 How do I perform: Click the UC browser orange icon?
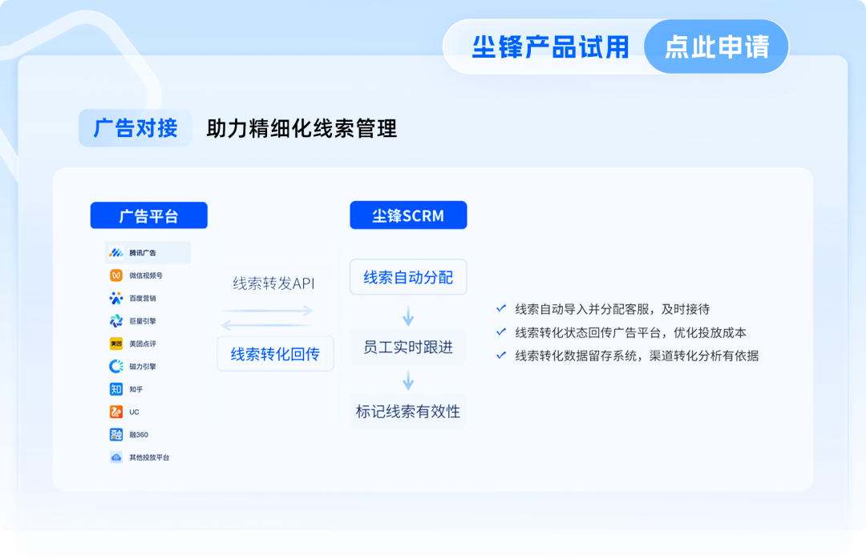coord(116,412)
